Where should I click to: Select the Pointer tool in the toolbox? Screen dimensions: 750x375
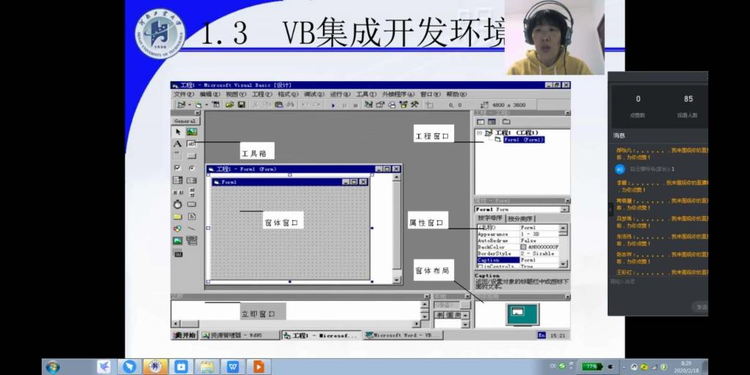click(177, 132)
